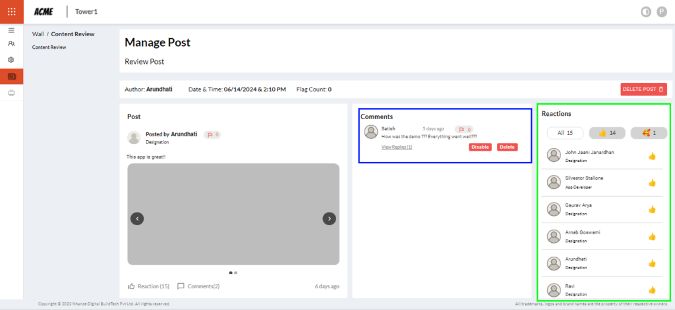
Task: Open the TV display icon in sidebar
Action: click(11, 93)
